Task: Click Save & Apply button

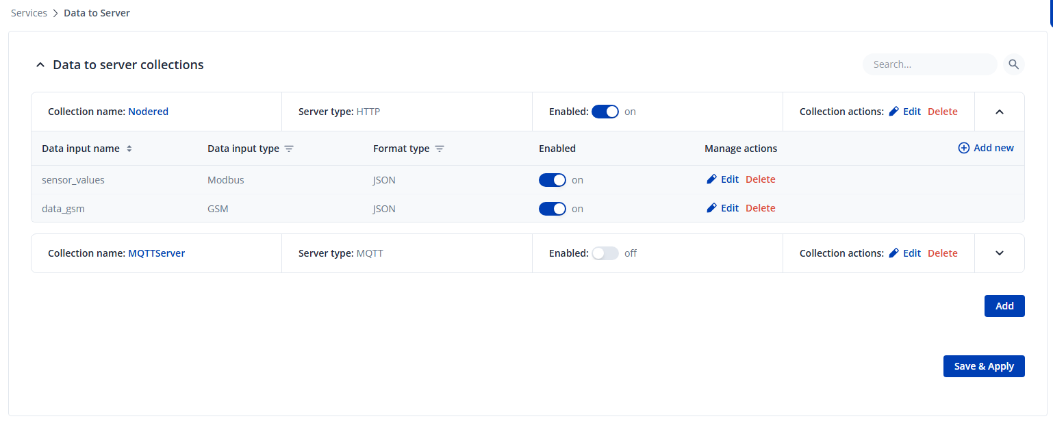Action: (x=984, y=366)
